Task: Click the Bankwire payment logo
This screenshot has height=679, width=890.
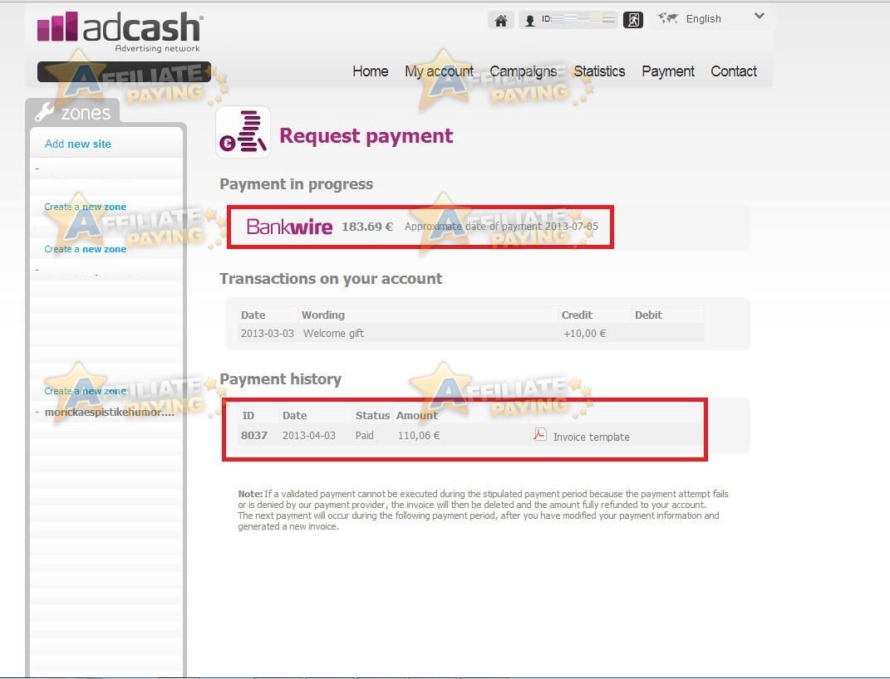Action: [x=289, y=227]
